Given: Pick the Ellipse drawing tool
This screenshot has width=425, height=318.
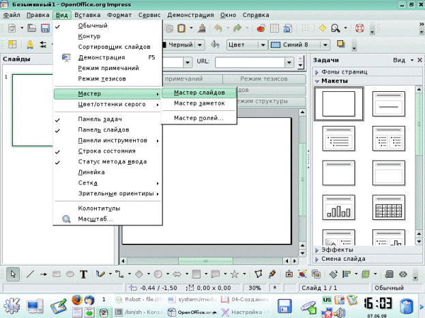Looking at the screenshot, I should (70, 274).
